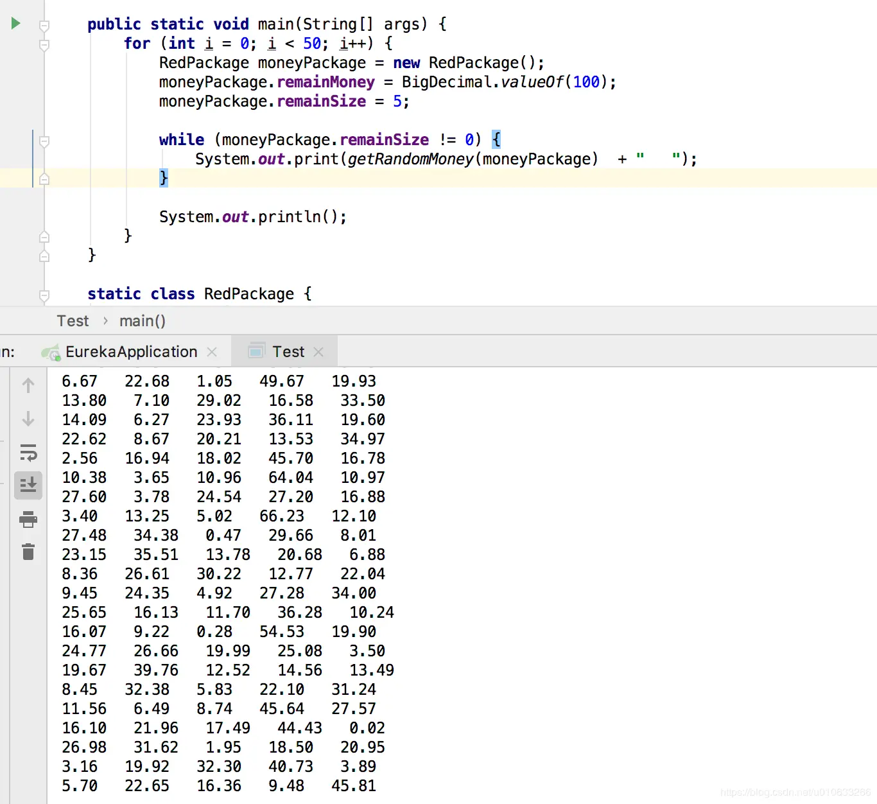Click the fold marker at the for loop's closing brace
Screen dimensions: 877x804
click(x=44, y=237)
